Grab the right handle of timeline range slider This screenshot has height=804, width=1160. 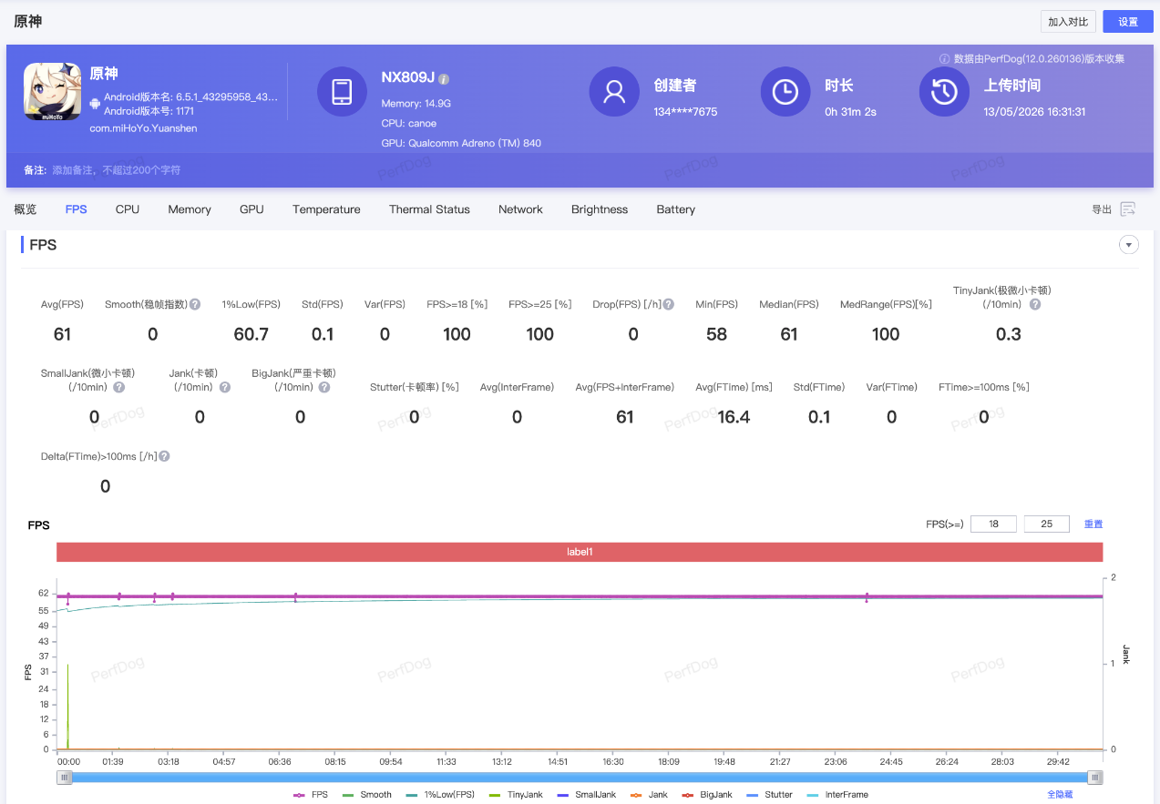point(1096,778)
